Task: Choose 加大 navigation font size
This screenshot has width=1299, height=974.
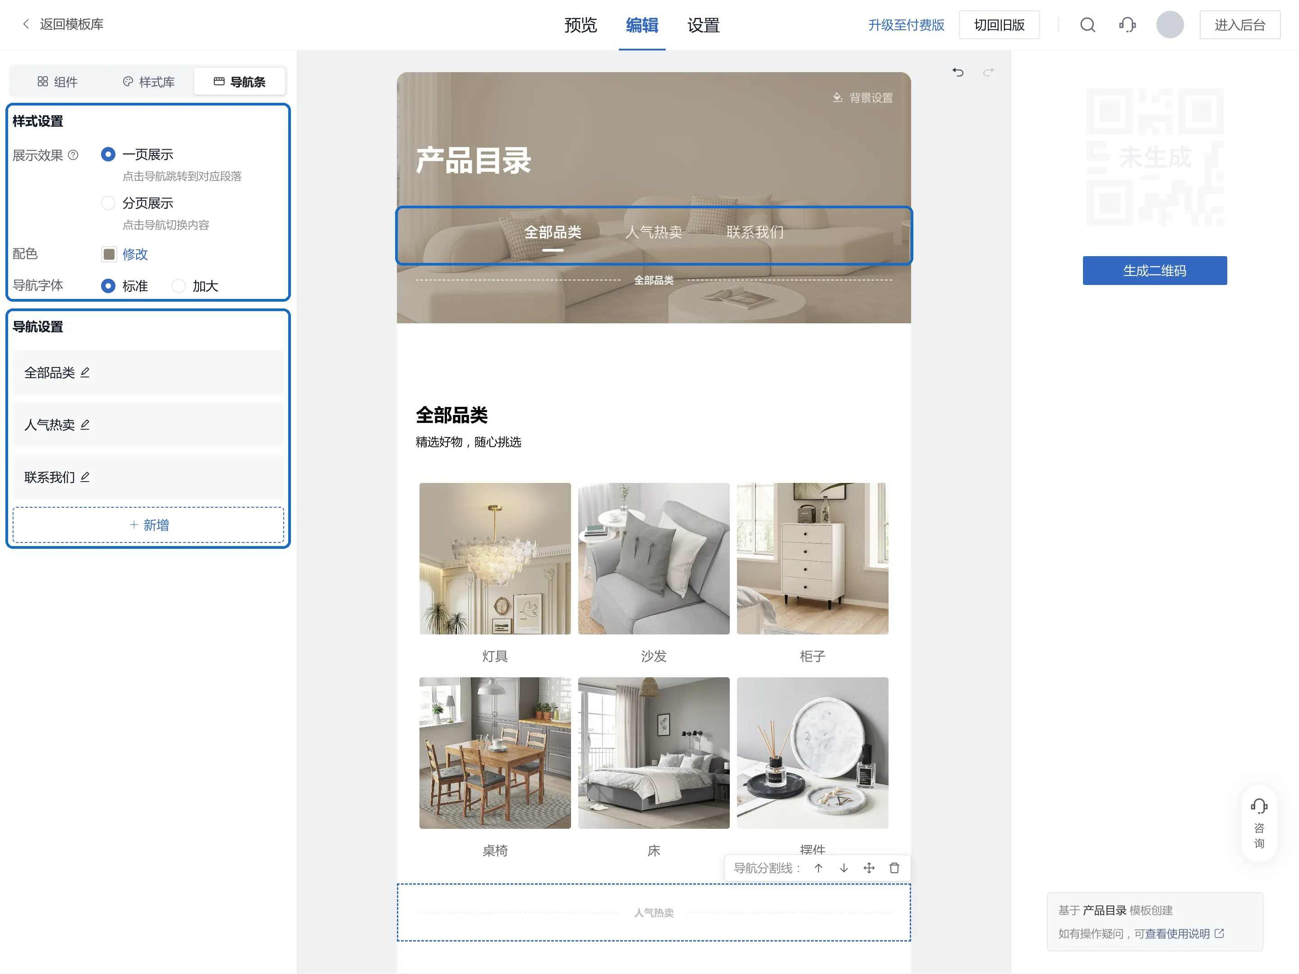Action: coord(179,286)
